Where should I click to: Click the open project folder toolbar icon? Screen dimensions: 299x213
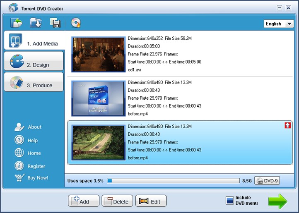point(36,23)
